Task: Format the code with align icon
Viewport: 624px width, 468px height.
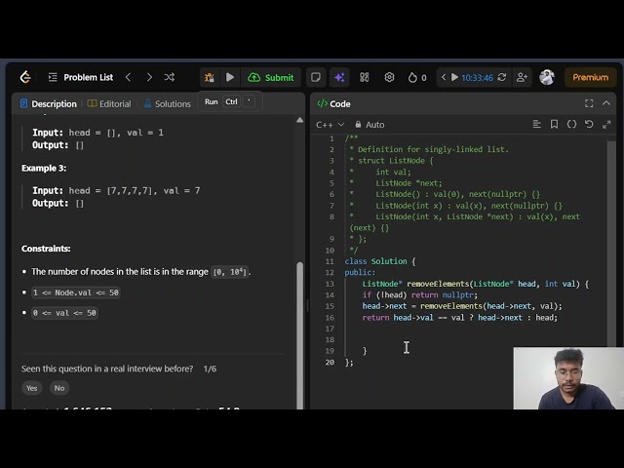Action: coord(536,124)
